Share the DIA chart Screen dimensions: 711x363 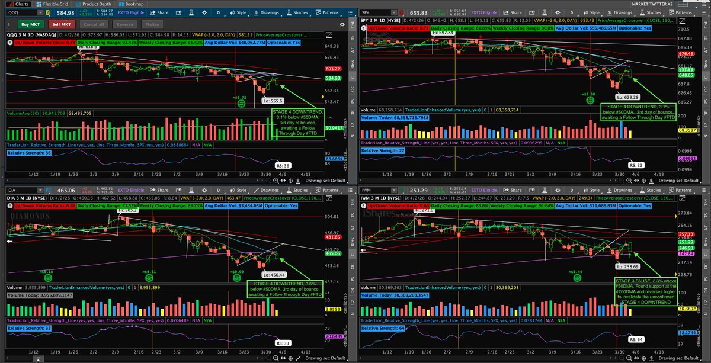159,190
